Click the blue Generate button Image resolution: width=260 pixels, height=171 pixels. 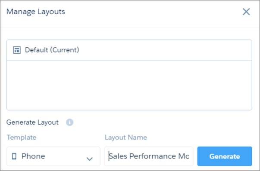(x=225, y=156)
